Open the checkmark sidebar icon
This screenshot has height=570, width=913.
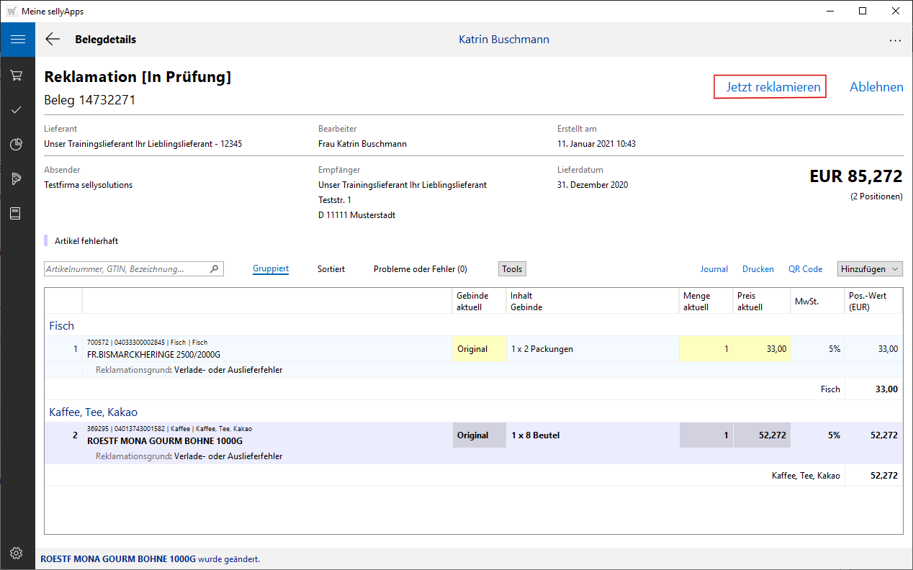point(17,110)
